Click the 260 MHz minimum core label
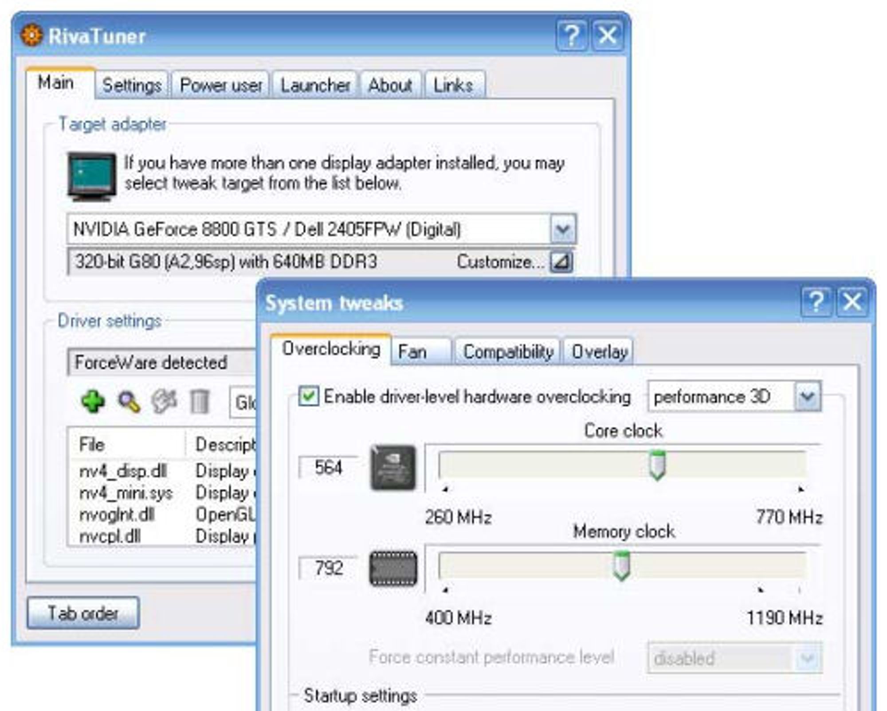887x711 pixels. click(x=459, y=517)
